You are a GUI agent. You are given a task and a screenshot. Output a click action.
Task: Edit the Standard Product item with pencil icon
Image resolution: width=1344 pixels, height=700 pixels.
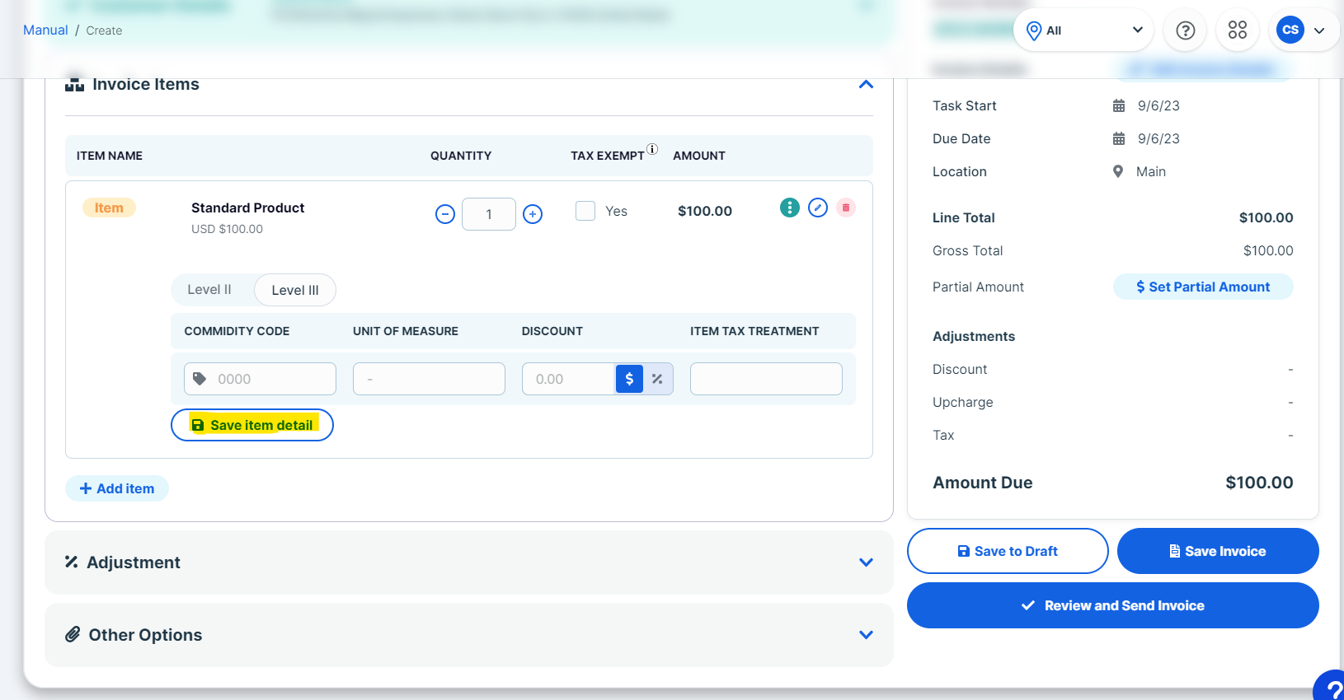point(818,208)
